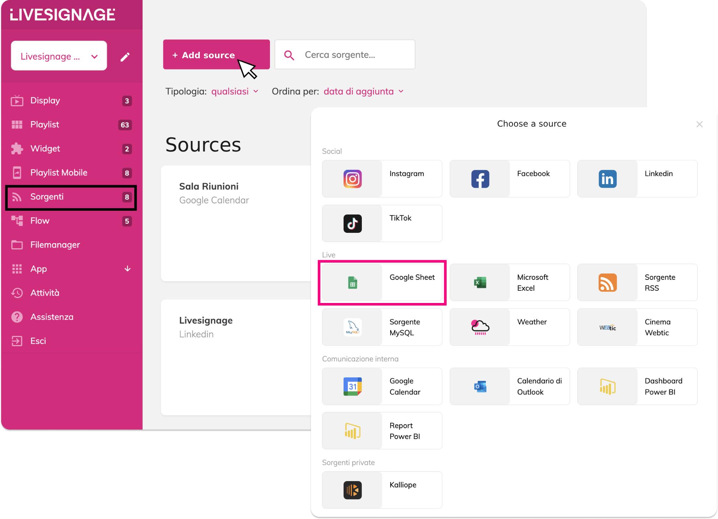
Task: Click the Esci logout icon
Action: pyautogui.click(x=17, y=341)
